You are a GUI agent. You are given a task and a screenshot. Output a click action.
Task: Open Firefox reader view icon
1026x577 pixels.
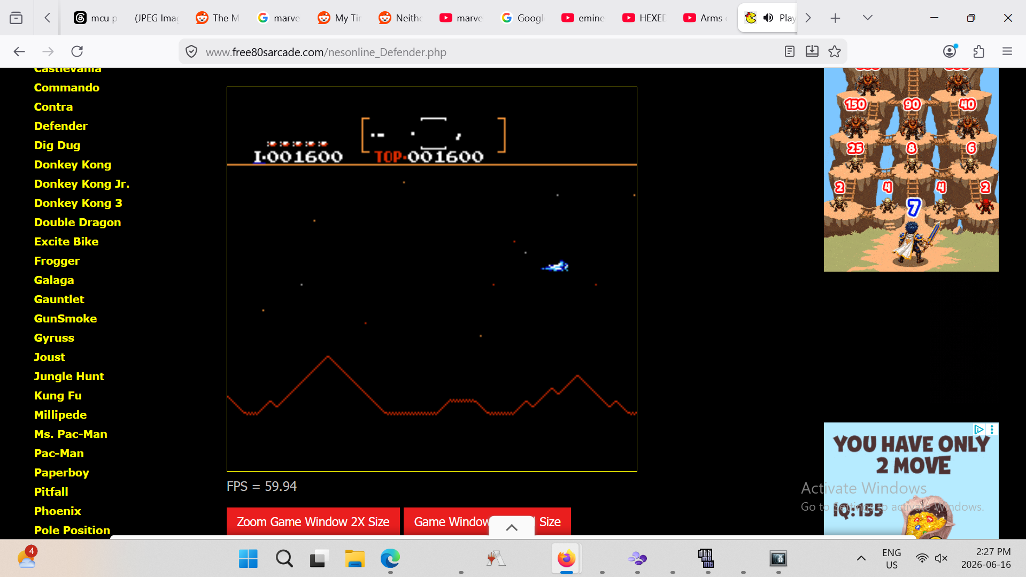[789, 51]
